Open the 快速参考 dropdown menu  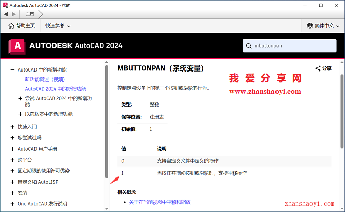57,26
